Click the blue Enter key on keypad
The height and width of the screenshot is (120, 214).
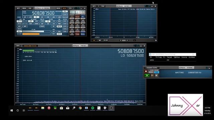83,34
